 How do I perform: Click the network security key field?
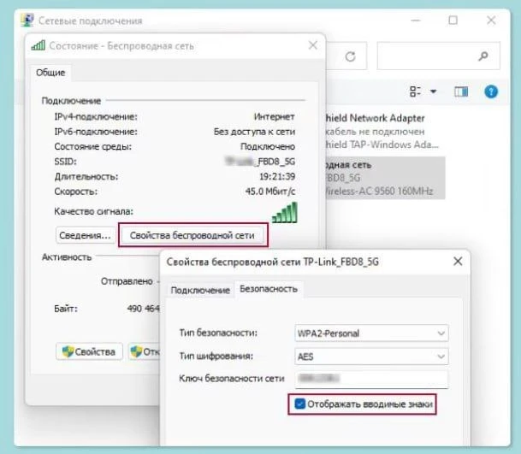(371, 379)
